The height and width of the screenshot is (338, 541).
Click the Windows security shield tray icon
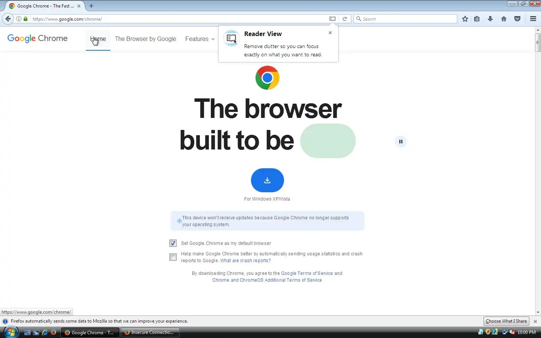pos(488,332)
